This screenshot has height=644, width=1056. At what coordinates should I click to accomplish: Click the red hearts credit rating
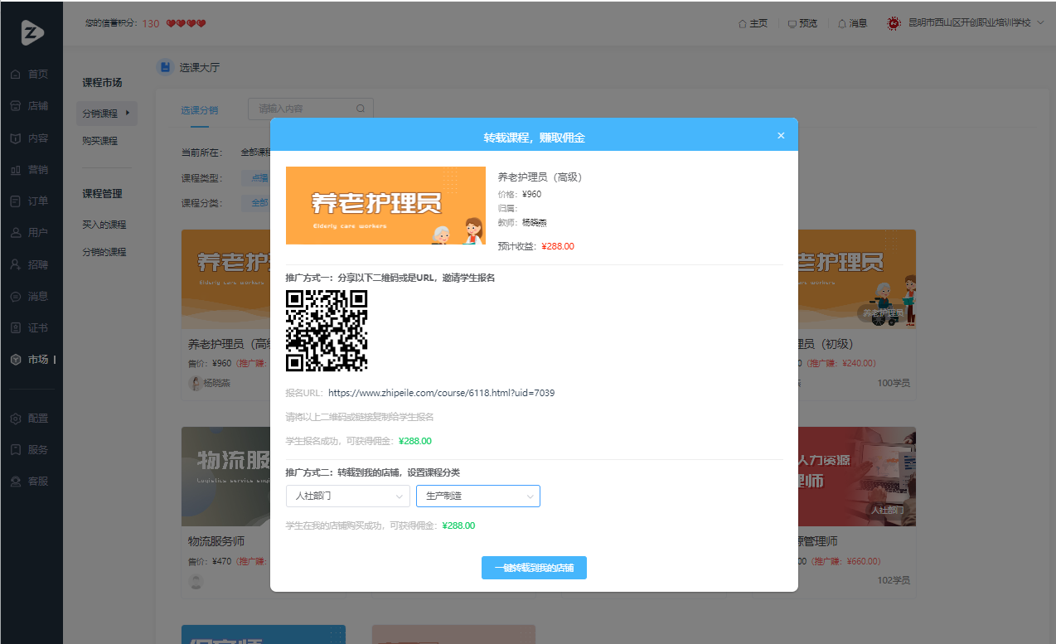(186, 23)
